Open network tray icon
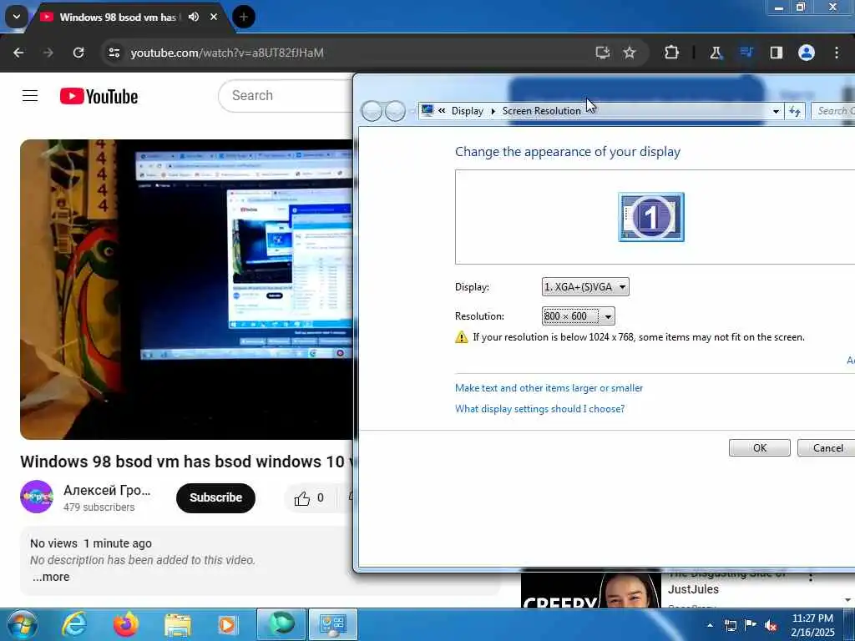This screenshot has width=855, height=641. pyautogui.click(x=730, y=625)
